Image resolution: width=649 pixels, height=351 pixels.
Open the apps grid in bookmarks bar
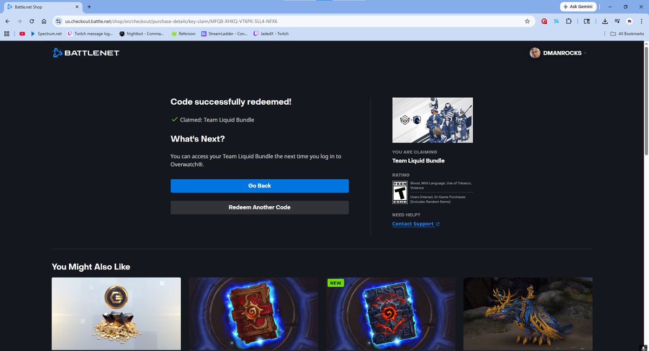tap(6, 33)
